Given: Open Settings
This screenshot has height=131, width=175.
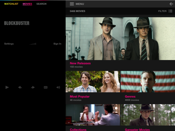Looking at the screenshot, I should pyautogui.click(x=9, y=44).
